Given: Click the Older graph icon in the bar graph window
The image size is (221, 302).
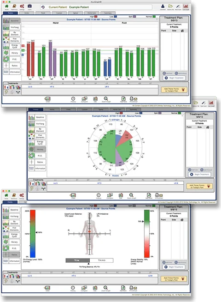Looking at the screenshot, I should click(47, 99).
